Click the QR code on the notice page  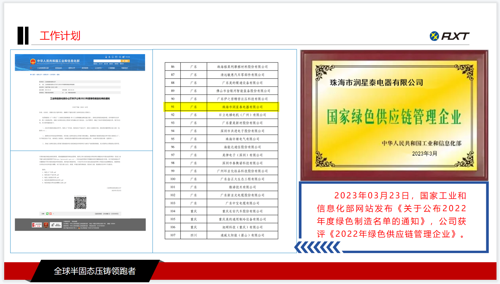[x=80, y=203]
